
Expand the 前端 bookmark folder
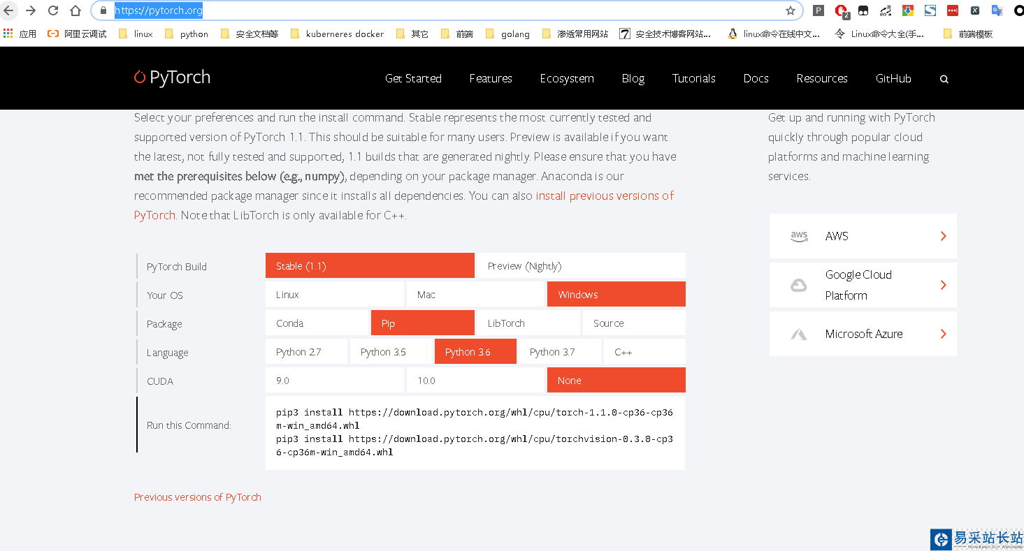(x=457, y=34)
